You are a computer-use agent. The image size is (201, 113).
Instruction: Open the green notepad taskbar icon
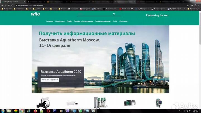coord(42,111)
